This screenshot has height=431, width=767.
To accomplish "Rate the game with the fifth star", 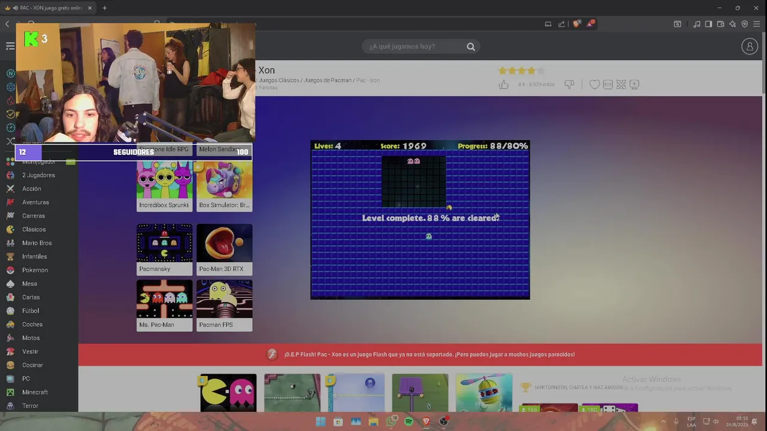I will (540, 71).
